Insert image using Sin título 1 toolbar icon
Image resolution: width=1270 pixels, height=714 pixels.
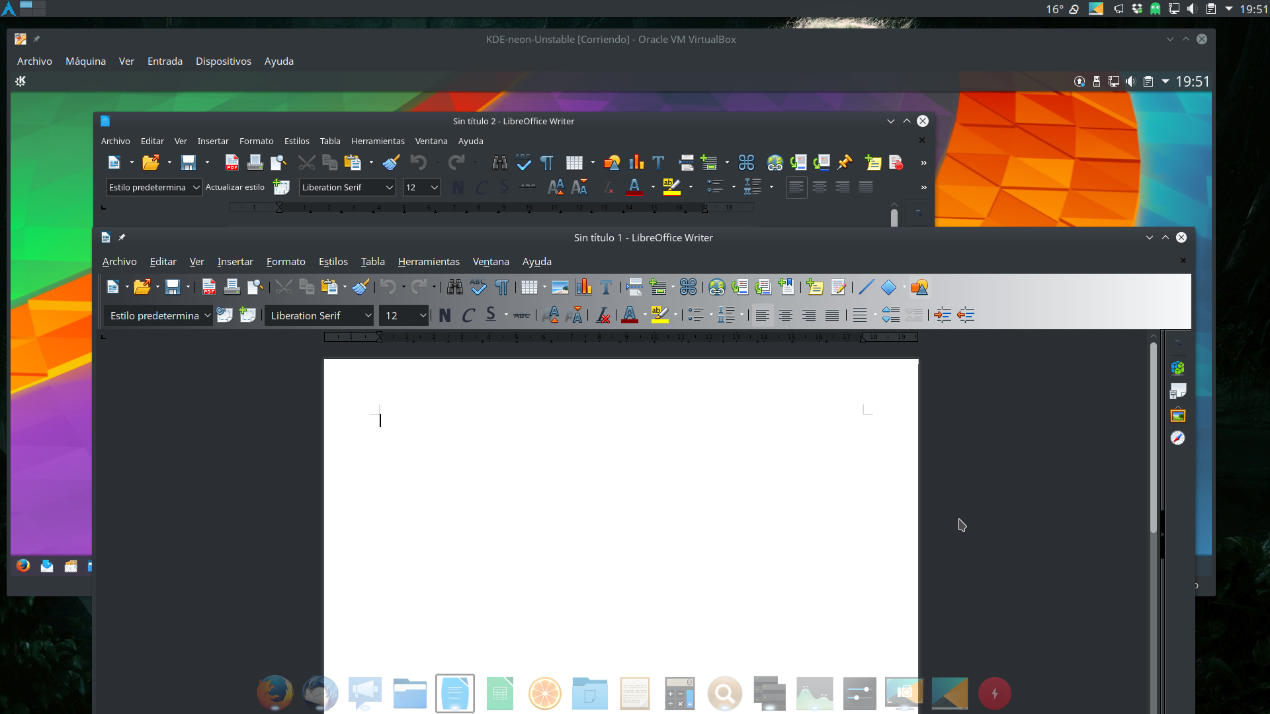(560, 287)
